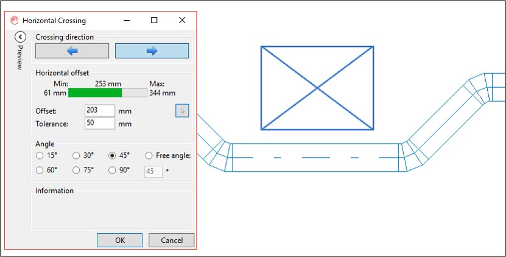Click the pick offset cursor icon

[182, 111]
